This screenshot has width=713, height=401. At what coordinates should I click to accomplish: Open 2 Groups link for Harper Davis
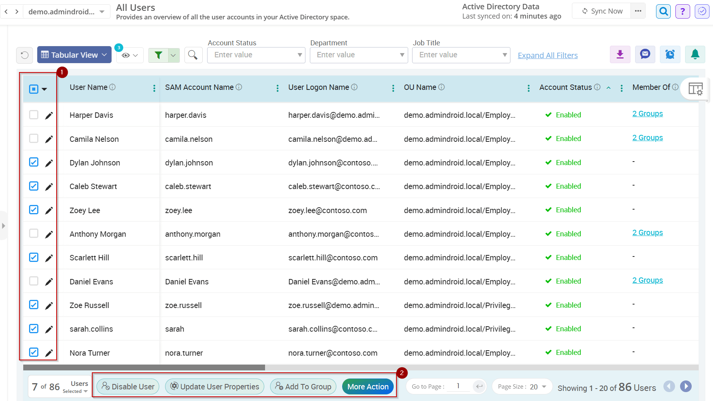(x=648, y=114)
